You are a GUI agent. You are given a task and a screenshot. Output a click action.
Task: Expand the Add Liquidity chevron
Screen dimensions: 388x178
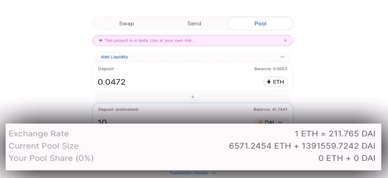click(x=282, y=57)
